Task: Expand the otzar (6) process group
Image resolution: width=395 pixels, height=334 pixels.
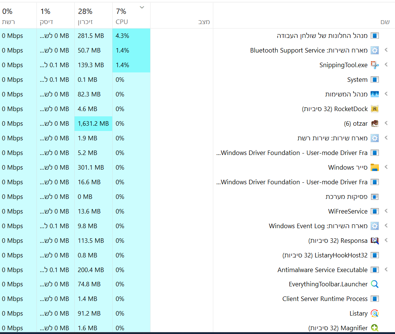Action: coord(386,123)
